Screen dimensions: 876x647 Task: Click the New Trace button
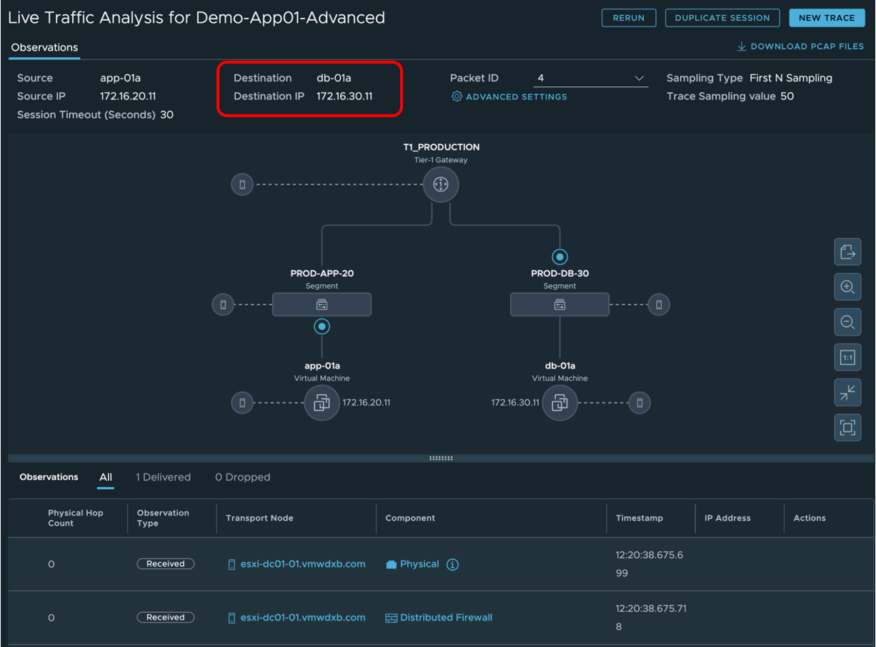click(826, 18)
